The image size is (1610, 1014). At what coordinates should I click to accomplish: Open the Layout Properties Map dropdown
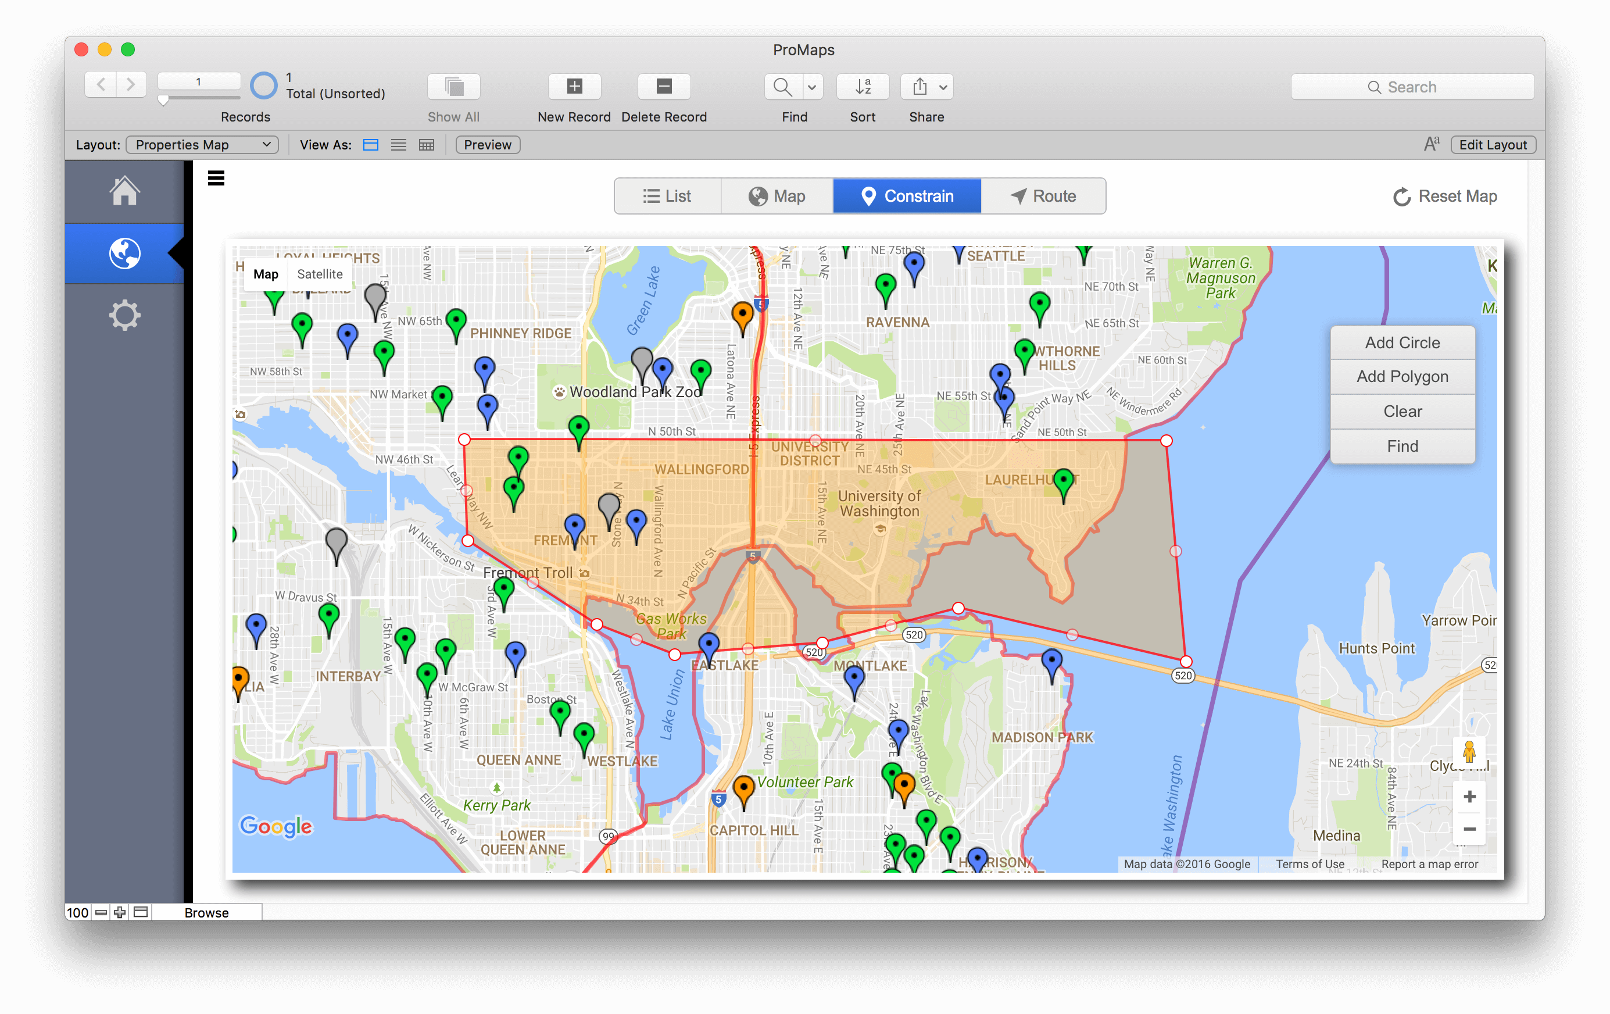click(203, 145)
